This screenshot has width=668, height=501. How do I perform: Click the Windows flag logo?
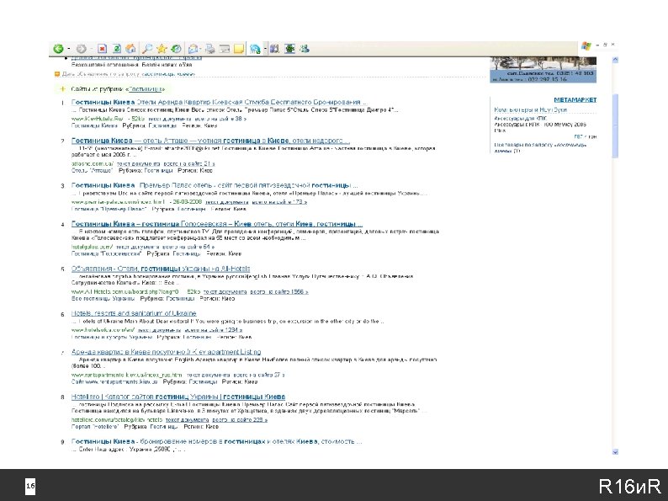point(586,46)
